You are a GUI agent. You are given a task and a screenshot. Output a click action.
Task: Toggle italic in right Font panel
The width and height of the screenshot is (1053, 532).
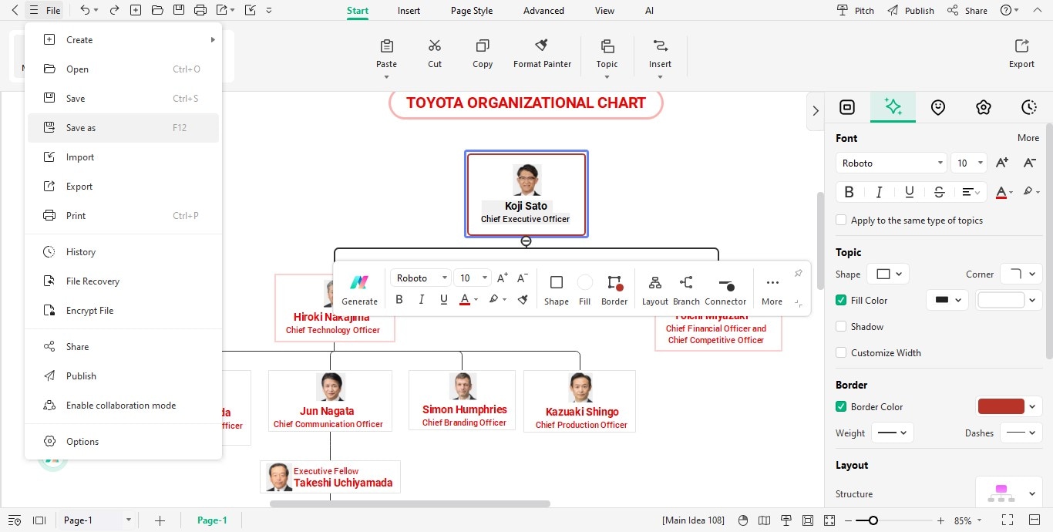879,192
